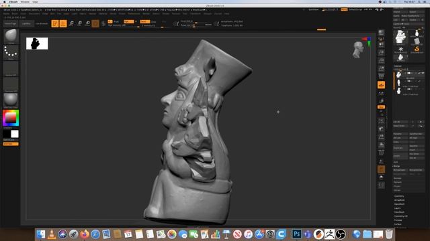Click the Duplicate subtool button
430x241 pixels.
pos(400,148)
